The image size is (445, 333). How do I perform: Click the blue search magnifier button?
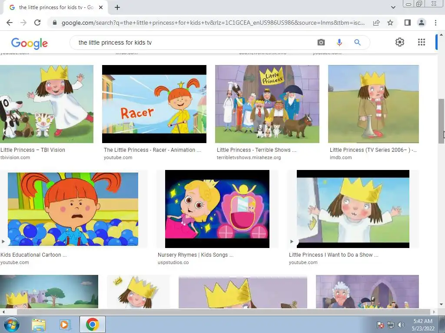pyautogui.click(x=357, y=42)
